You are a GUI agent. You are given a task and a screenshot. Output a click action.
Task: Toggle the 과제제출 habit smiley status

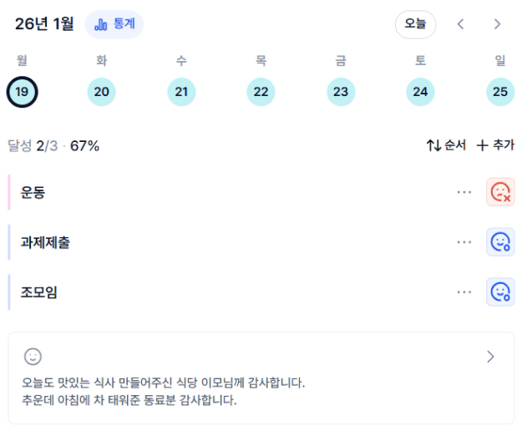tap(500, 242)
